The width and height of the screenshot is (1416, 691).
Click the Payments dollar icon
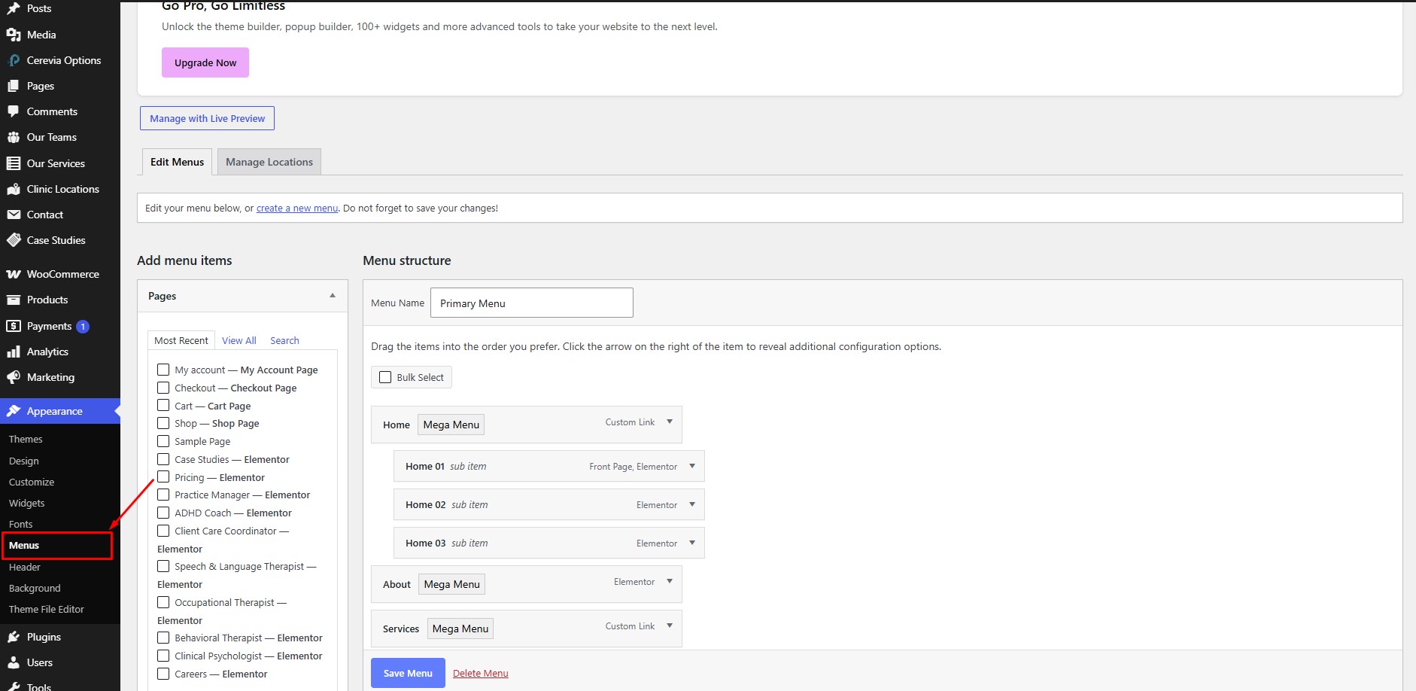(x=14, y=326)
